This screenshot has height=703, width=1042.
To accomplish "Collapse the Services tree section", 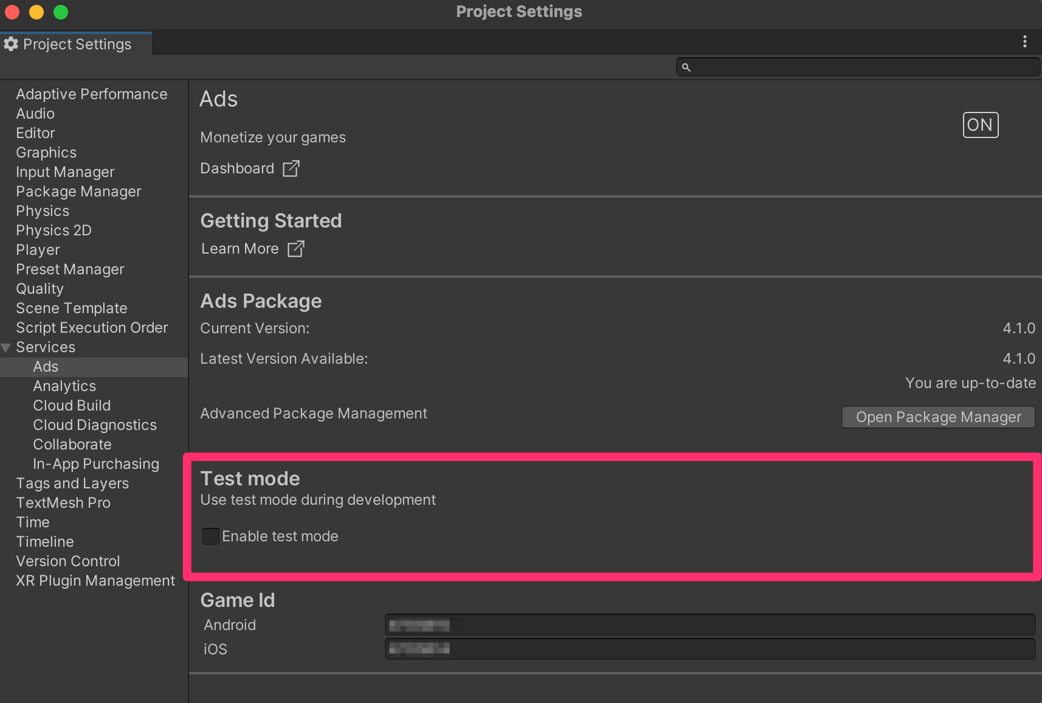I will coord(6,348).
